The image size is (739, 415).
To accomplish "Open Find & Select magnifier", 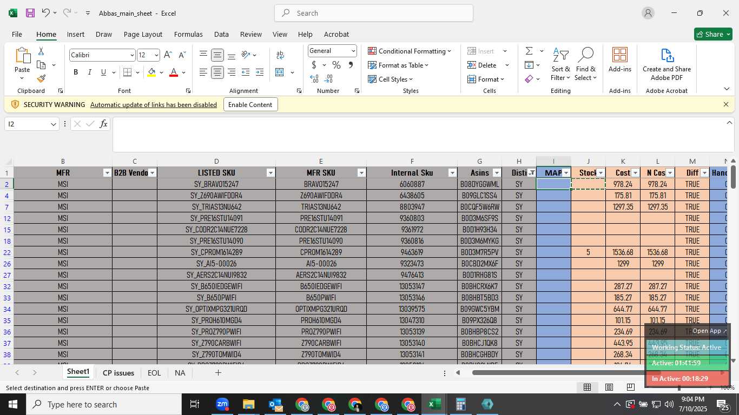I will tap(586, 64).
